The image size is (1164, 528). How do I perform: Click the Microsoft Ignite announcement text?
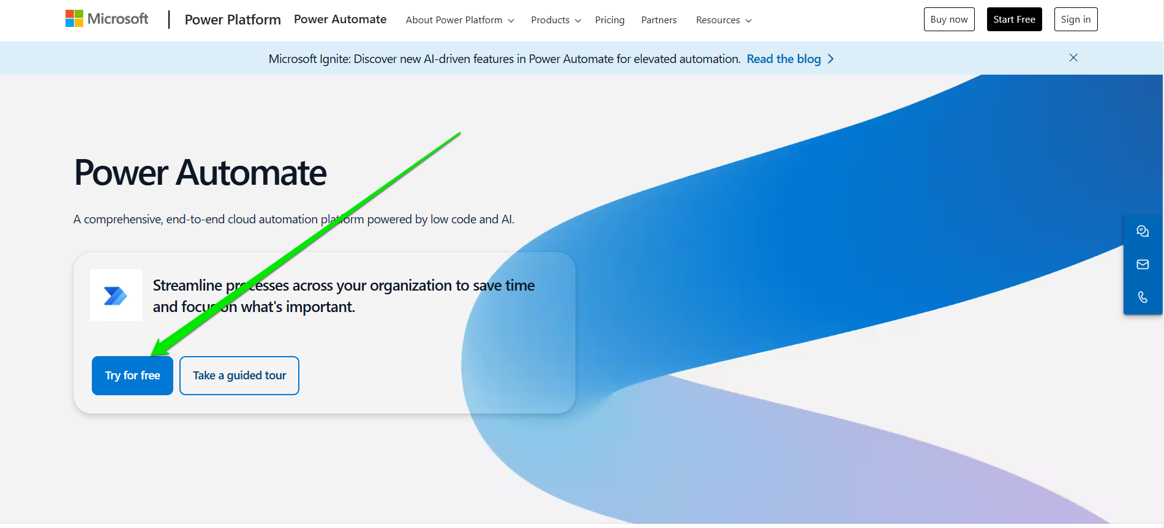(505, 59)
